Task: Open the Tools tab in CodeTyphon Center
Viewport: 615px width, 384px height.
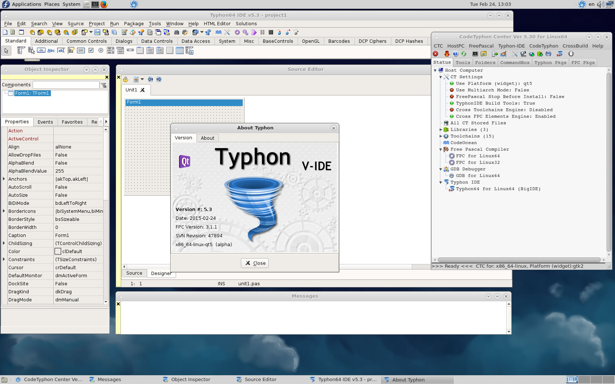Action: click(463, 63)
